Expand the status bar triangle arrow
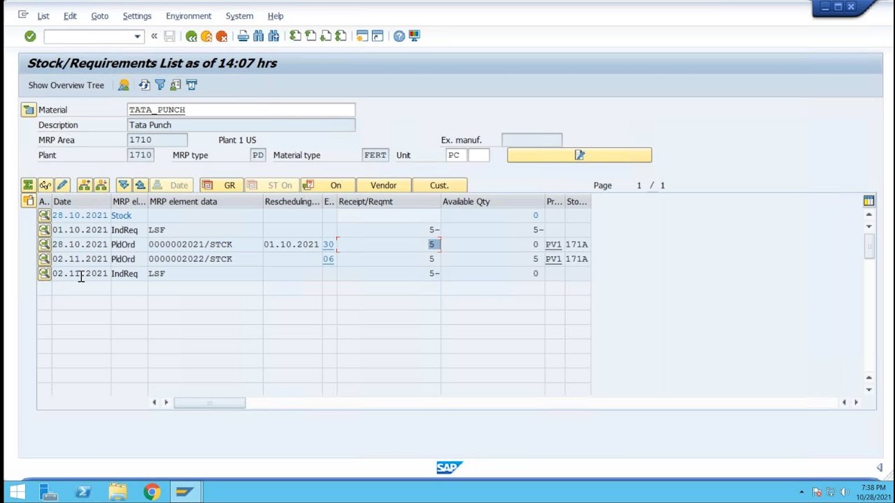Viewport: 895px width, 503px height. pos(880,467)
